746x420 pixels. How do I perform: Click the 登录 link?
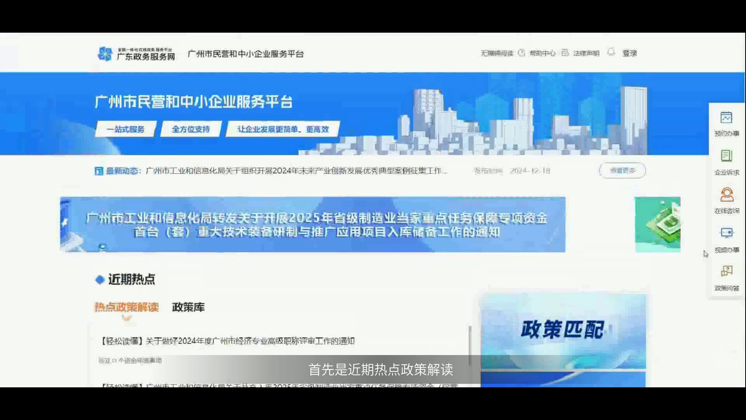coord(629,53)
